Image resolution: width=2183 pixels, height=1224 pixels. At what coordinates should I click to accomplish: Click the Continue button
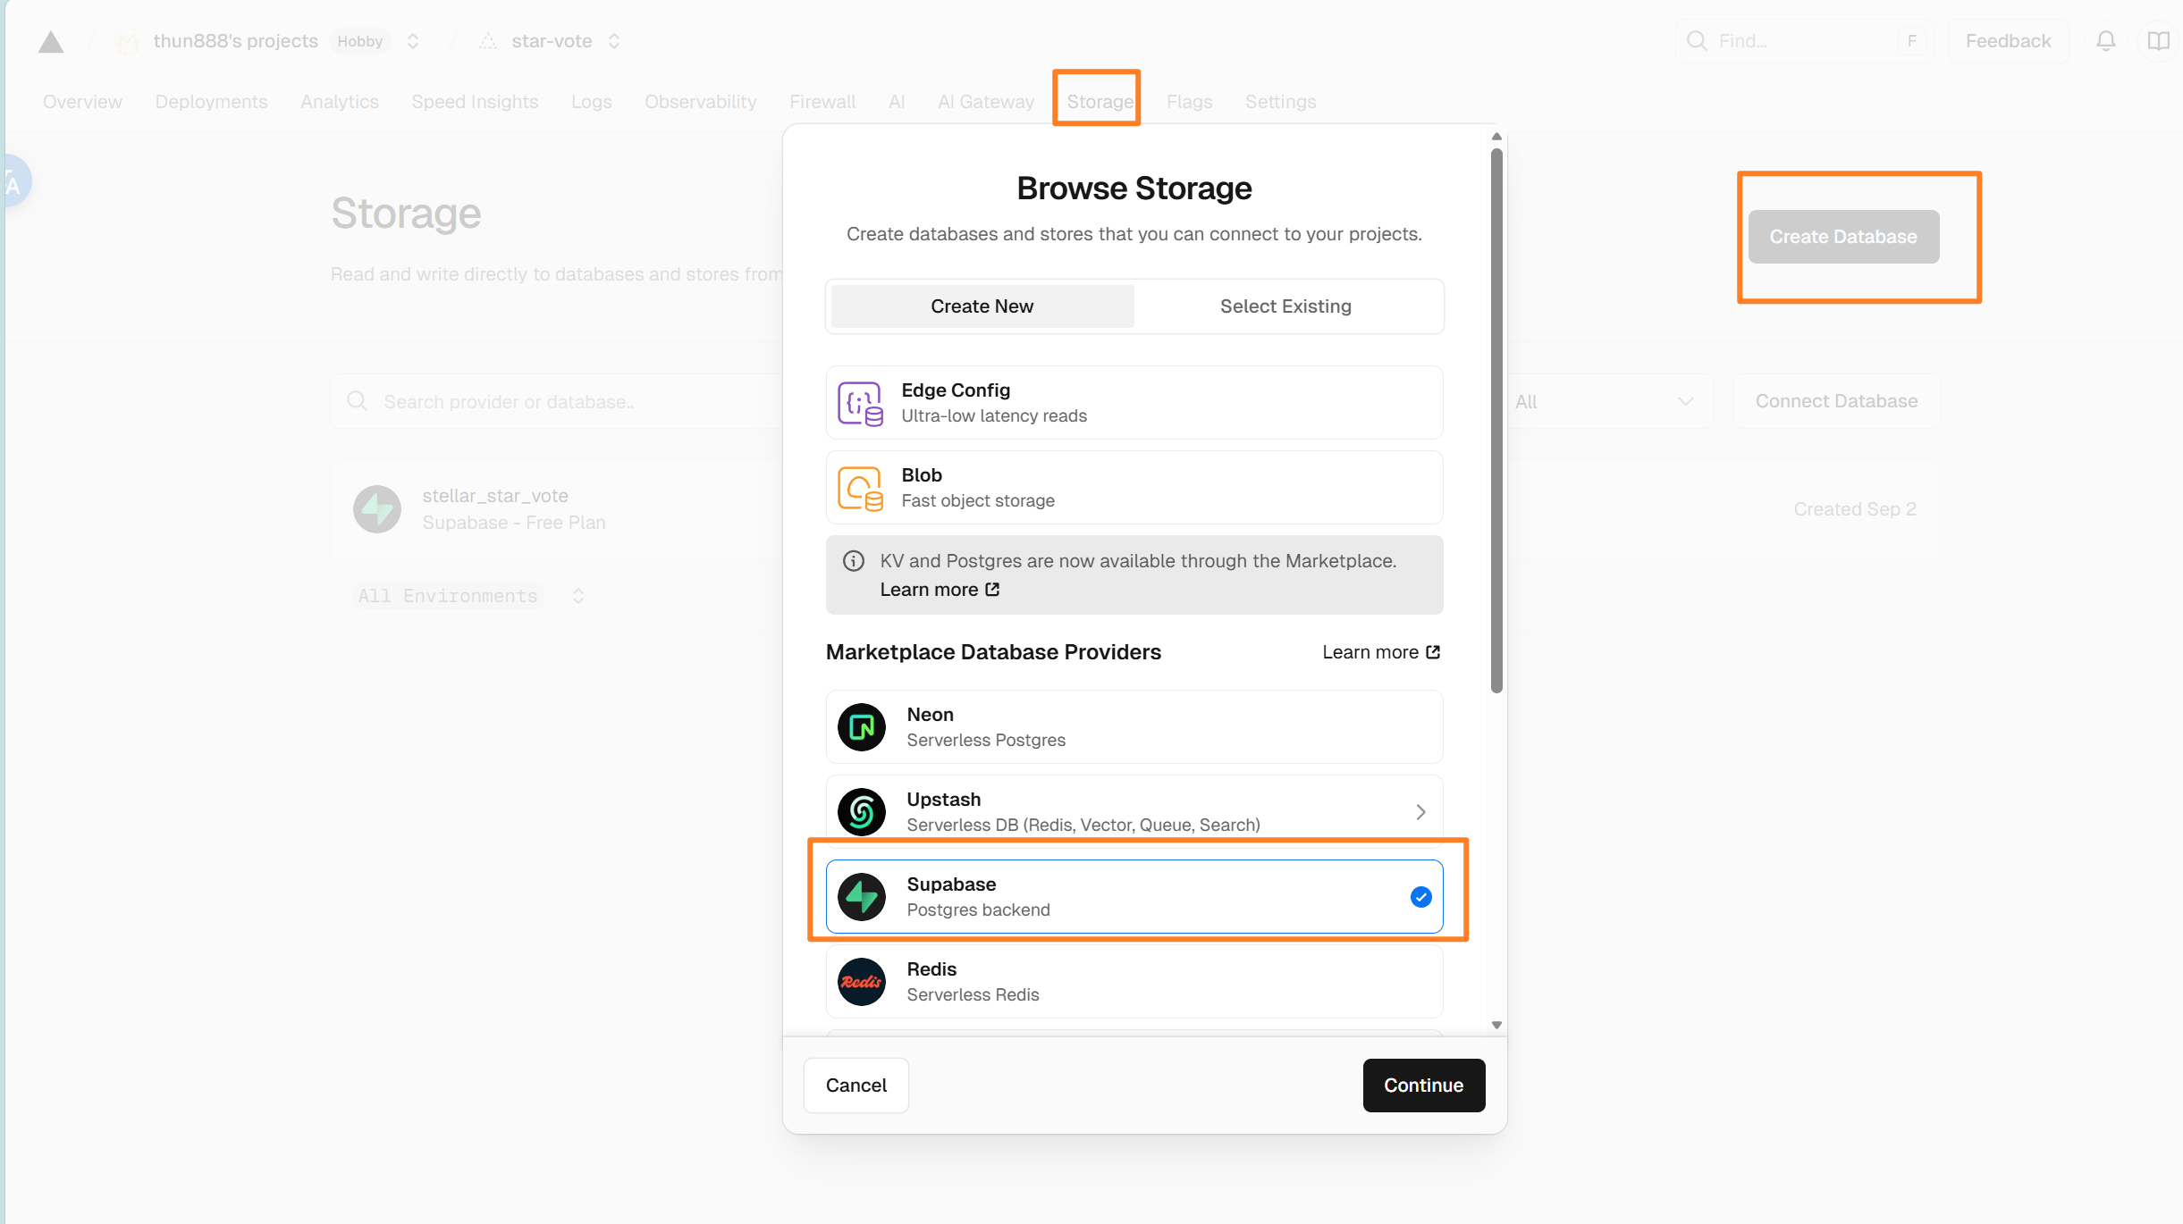tap(1424, 1086)
